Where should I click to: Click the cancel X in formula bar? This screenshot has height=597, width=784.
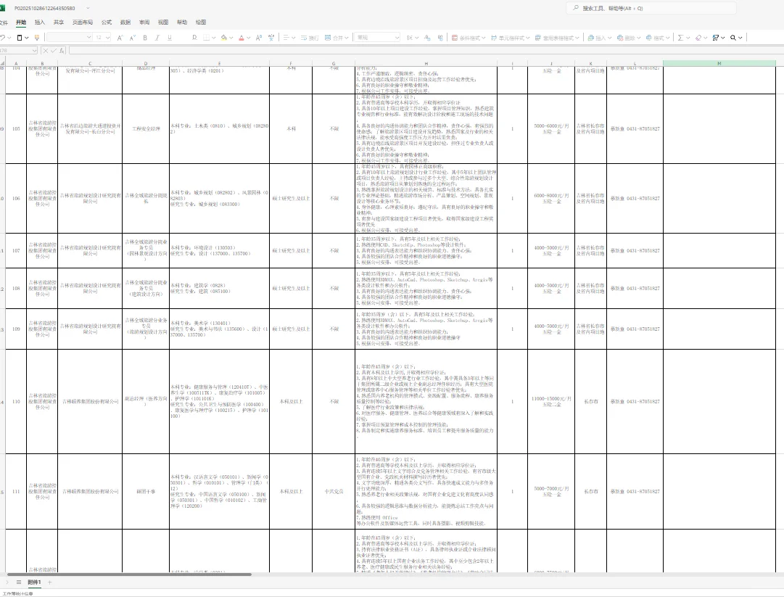click(x=46, y=51)
